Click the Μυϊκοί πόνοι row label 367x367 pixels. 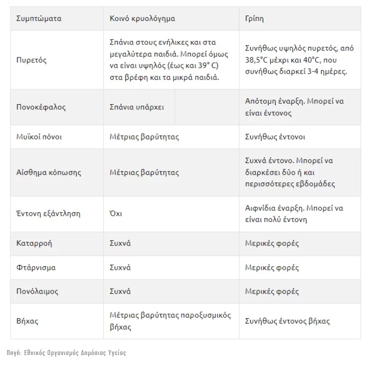[39, 137]
